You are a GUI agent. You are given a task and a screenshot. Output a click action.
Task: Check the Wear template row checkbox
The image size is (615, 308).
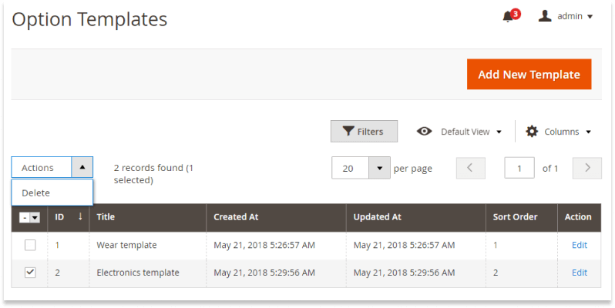coord(30,246)
